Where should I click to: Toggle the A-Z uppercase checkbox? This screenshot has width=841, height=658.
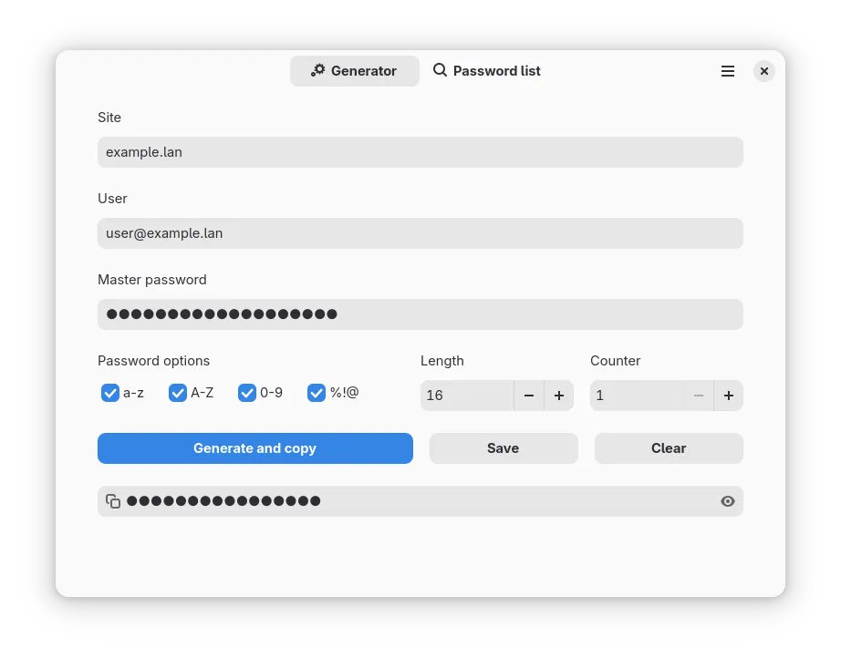178,393
